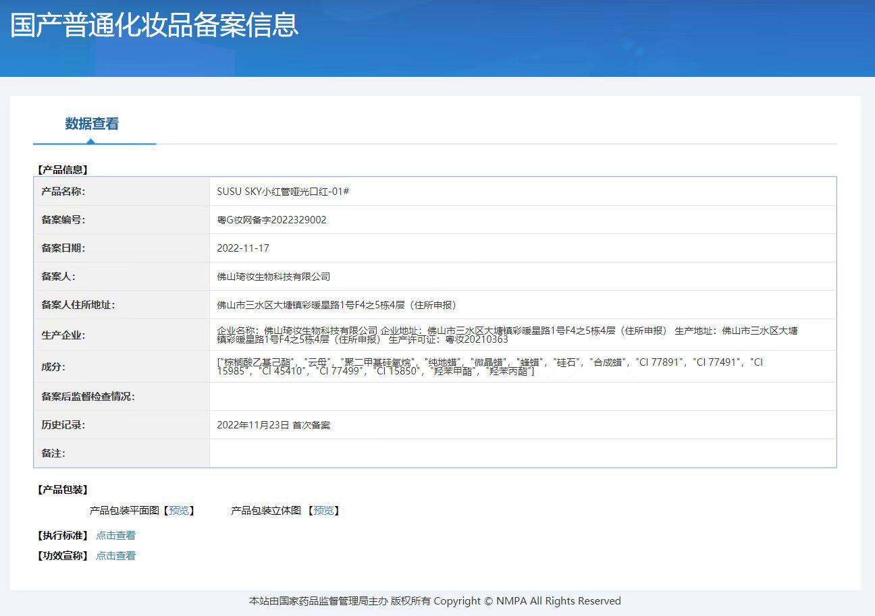The width and height of the screenshot is (875, 616).
Task: Click the 备注 row label
Action: click(x=53, y=453)
